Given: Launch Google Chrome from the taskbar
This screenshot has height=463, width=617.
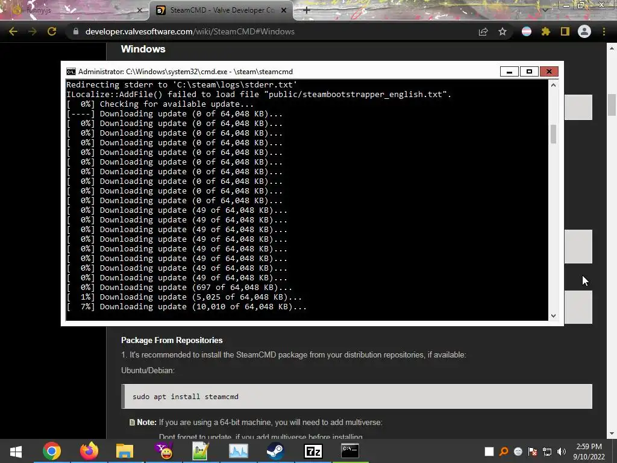Looking at the screenshot, I should click(52, 451).
